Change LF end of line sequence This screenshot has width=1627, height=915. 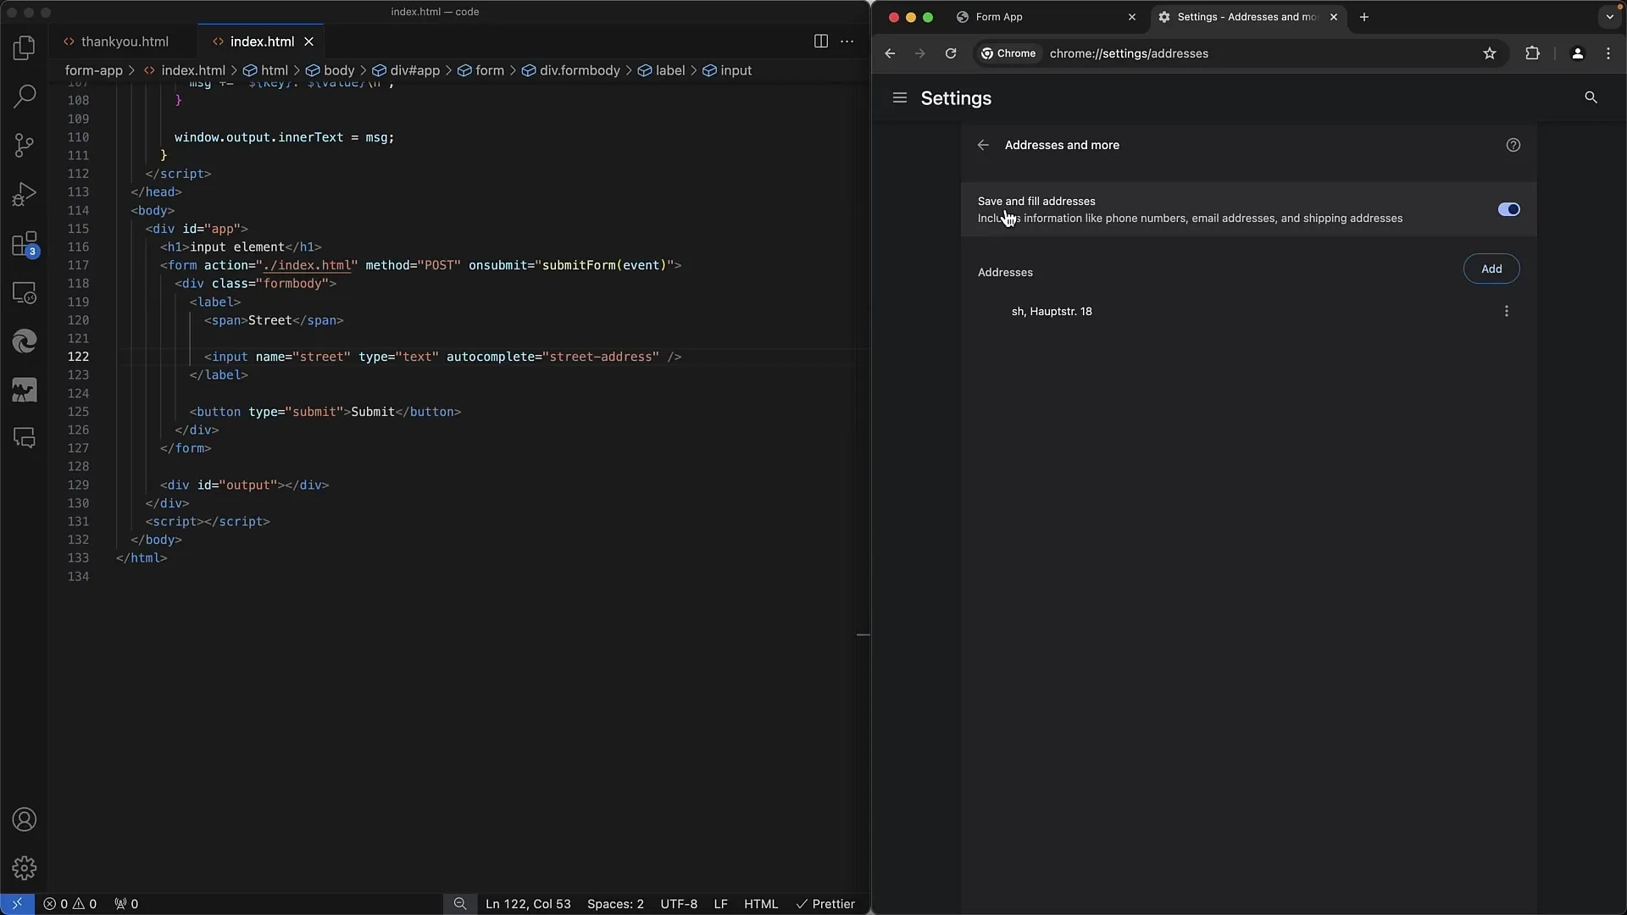(720, 904)
